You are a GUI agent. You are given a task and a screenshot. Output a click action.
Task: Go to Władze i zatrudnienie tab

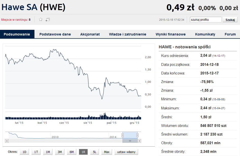click(x=127, y=34)
